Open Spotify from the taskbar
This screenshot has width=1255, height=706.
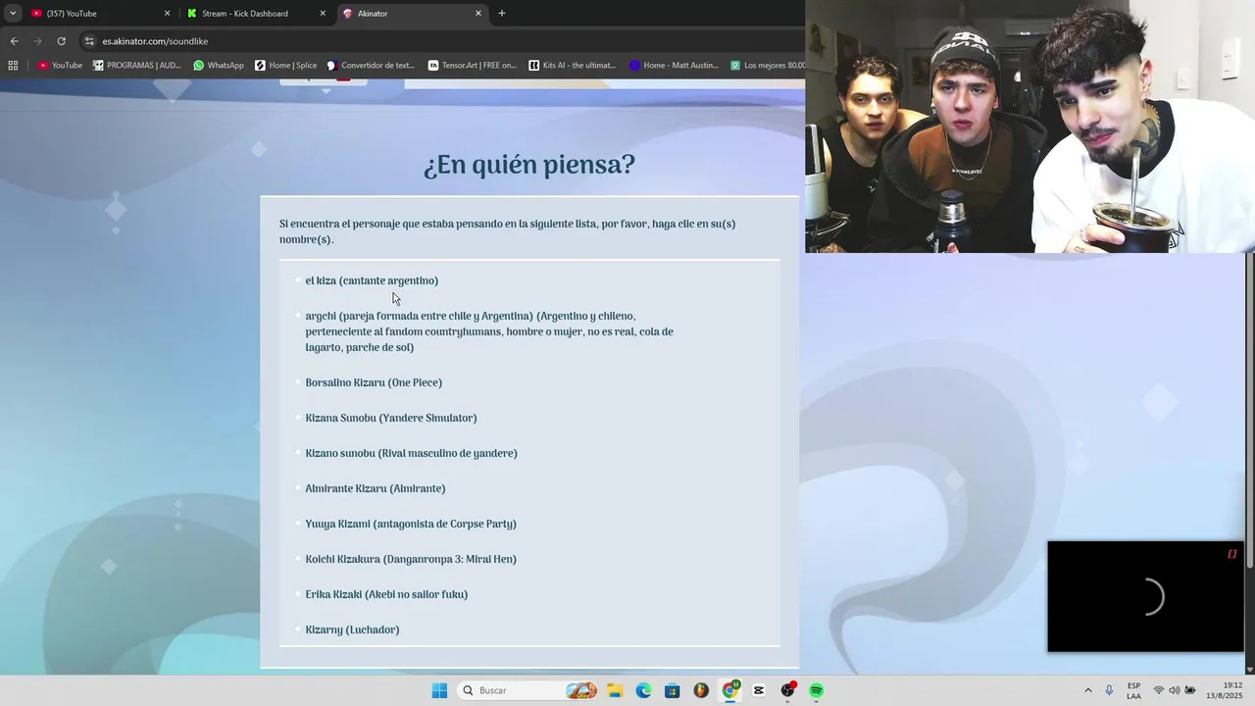pyautogui.click(x=817, y=690)
